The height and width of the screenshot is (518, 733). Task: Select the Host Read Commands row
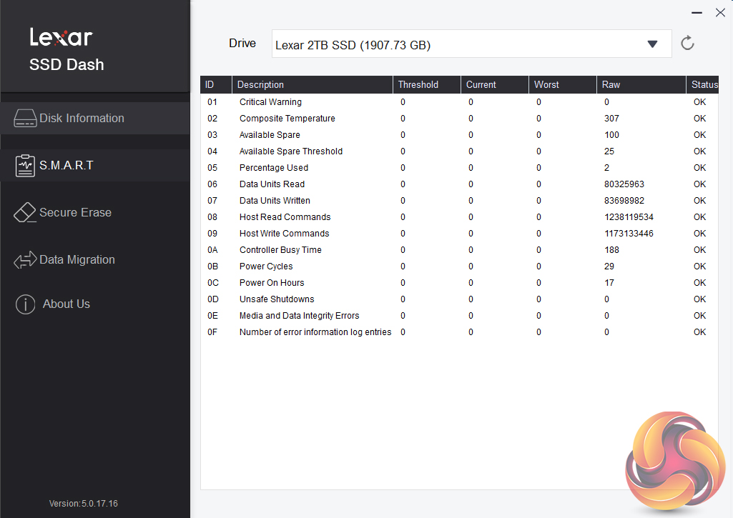point(460,216)
